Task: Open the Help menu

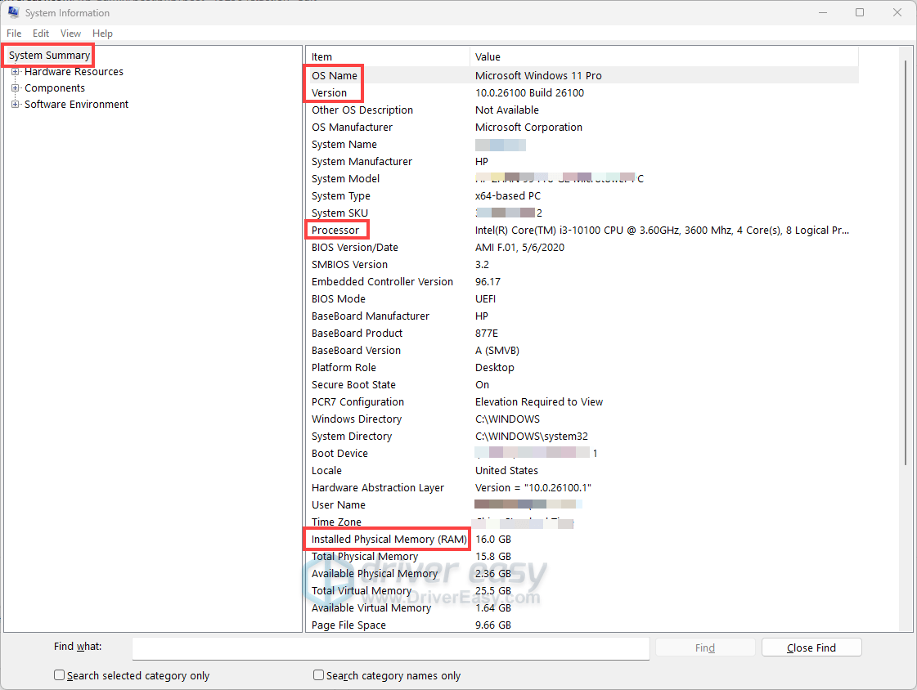Action: click(x=102, y=34)
